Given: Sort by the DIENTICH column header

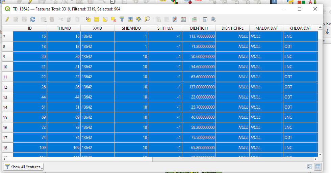Looking at the screenshot, I should 199,28.
